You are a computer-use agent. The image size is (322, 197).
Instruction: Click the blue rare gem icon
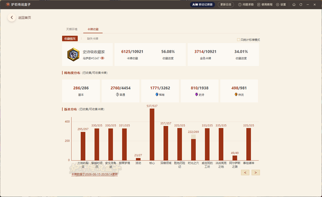[157, 94]
